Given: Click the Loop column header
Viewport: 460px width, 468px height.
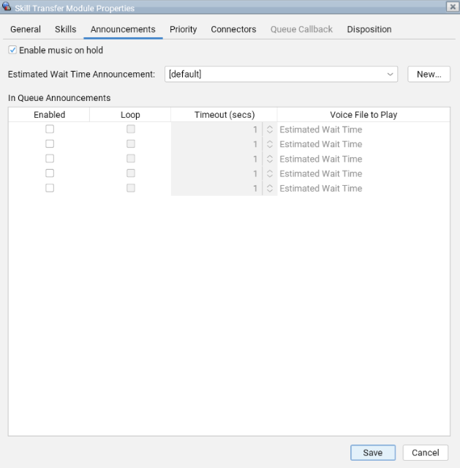Looking at the screenshot, I should point(130,115).
